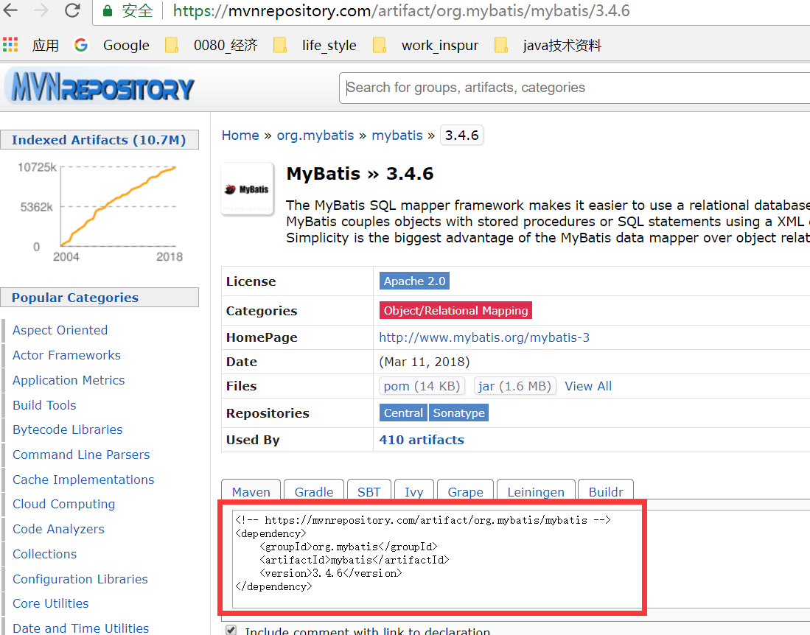Click the URL address bar
Screen dimensions: 810x635
(450, 11)
